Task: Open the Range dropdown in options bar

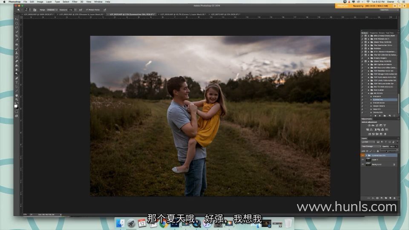Action: (x=52, y=10)
